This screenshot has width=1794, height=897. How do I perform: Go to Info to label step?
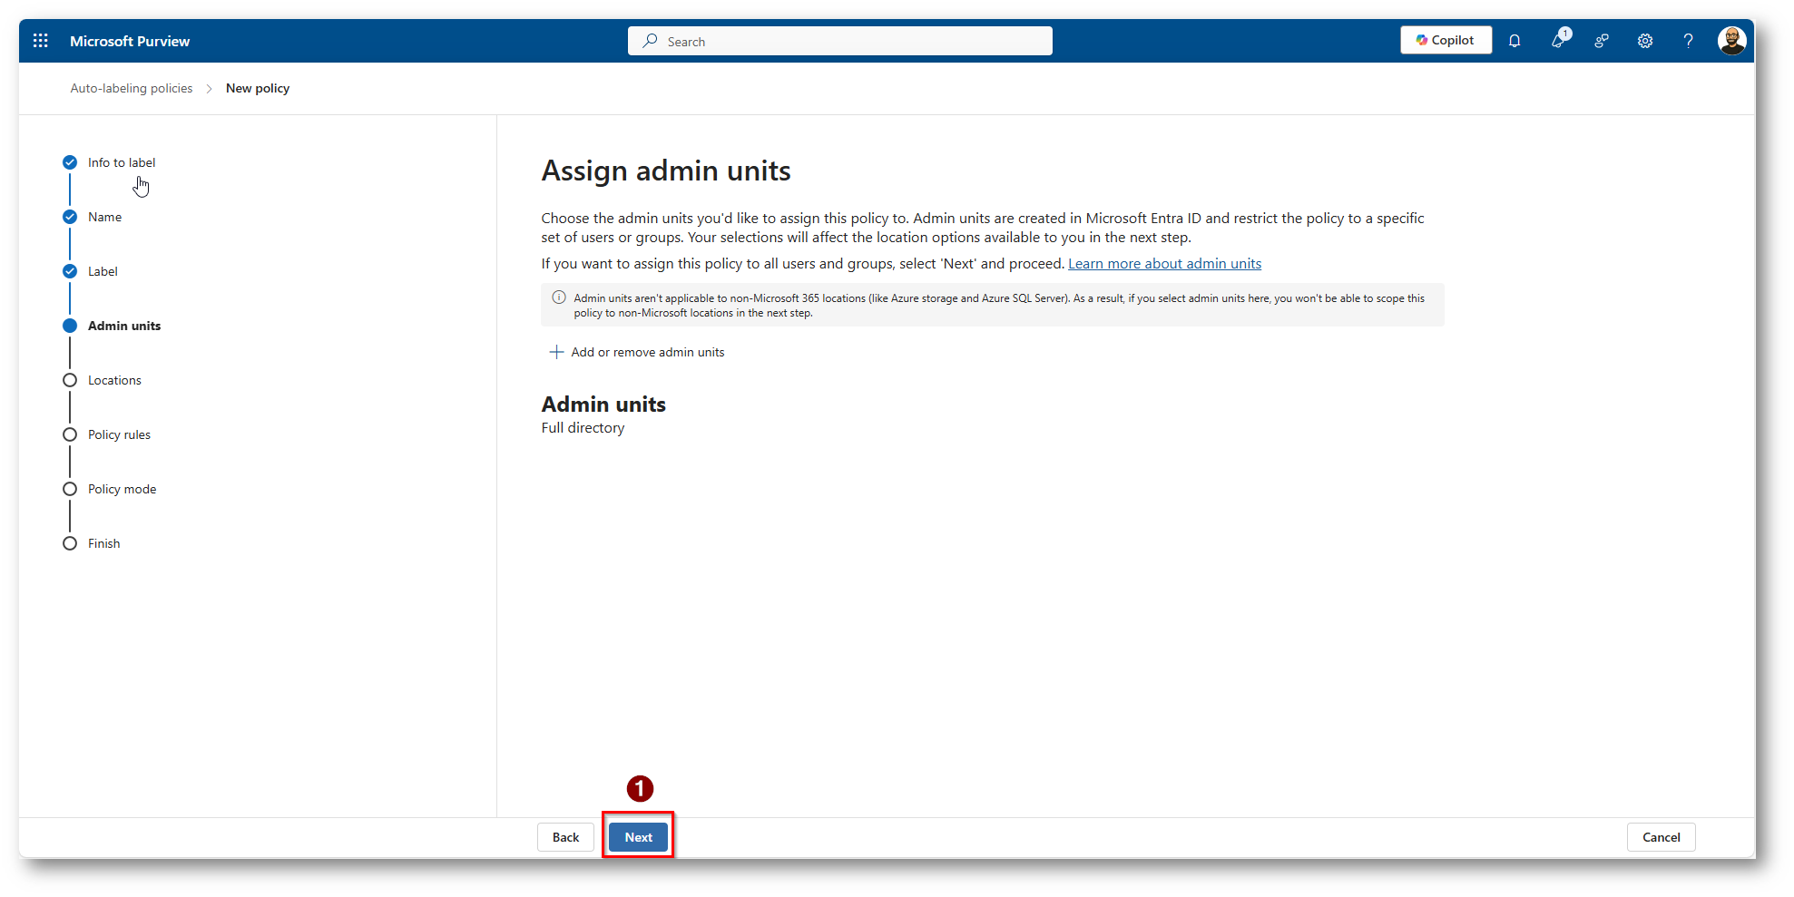(x=122, y=162)
